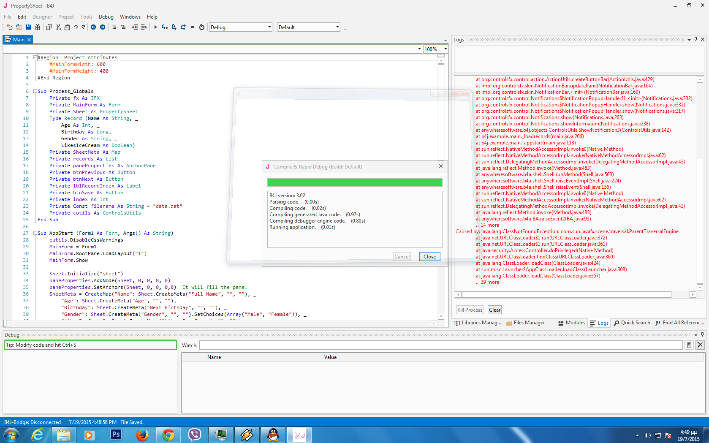Save the project with the floppy icon
The width and height of the screenshot is (709, 443).
(x=28, y=27)
